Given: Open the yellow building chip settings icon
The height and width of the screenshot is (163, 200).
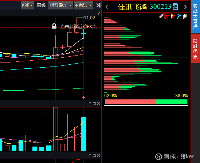Looking at the screenshot, I should pos(185,16).
